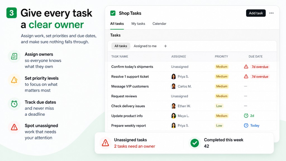This screenshot has height=161, width=286.
Task: Click the green clock icon beside 2d
Action: (246, 115)
